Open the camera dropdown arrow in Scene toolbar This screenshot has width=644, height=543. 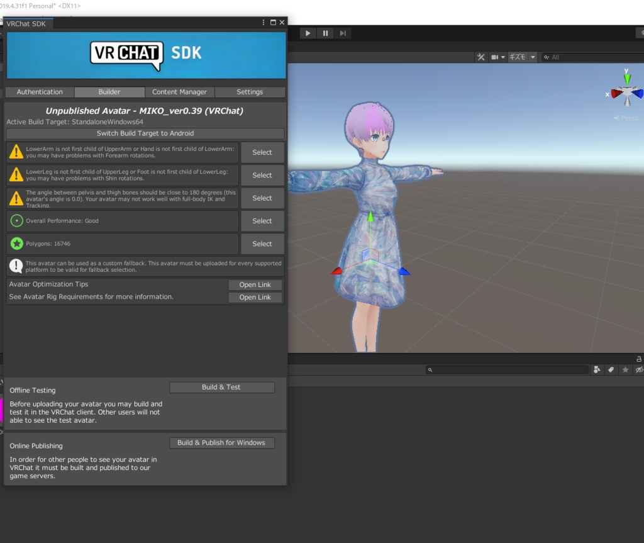click(503, 57)
